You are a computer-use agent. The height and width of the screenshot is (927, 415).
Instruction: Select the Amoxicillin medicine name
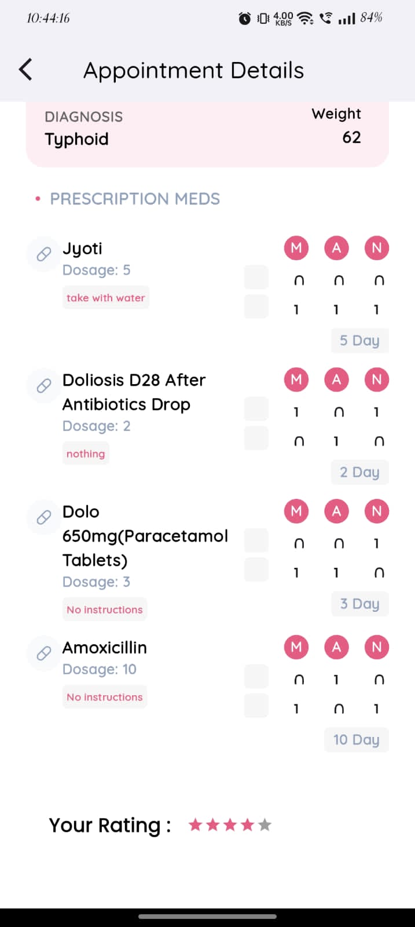[x=105, y=647]
